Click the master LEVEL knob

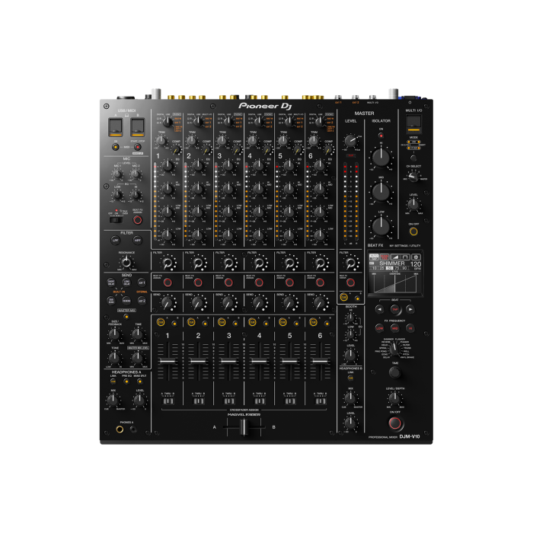tap(350, 140)
